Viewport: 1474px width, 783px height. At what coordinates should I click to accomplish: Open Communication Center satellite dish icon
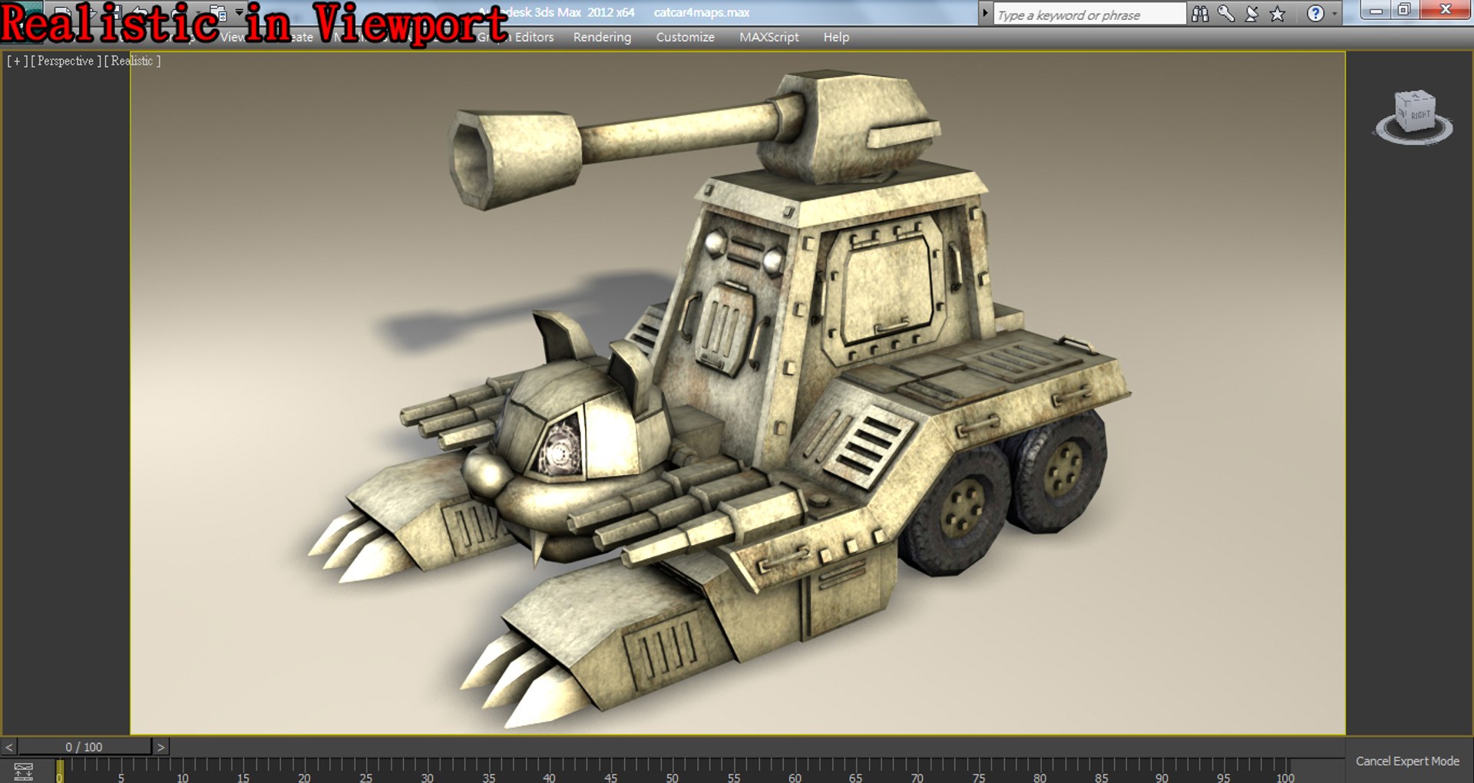click(1252, 14)
